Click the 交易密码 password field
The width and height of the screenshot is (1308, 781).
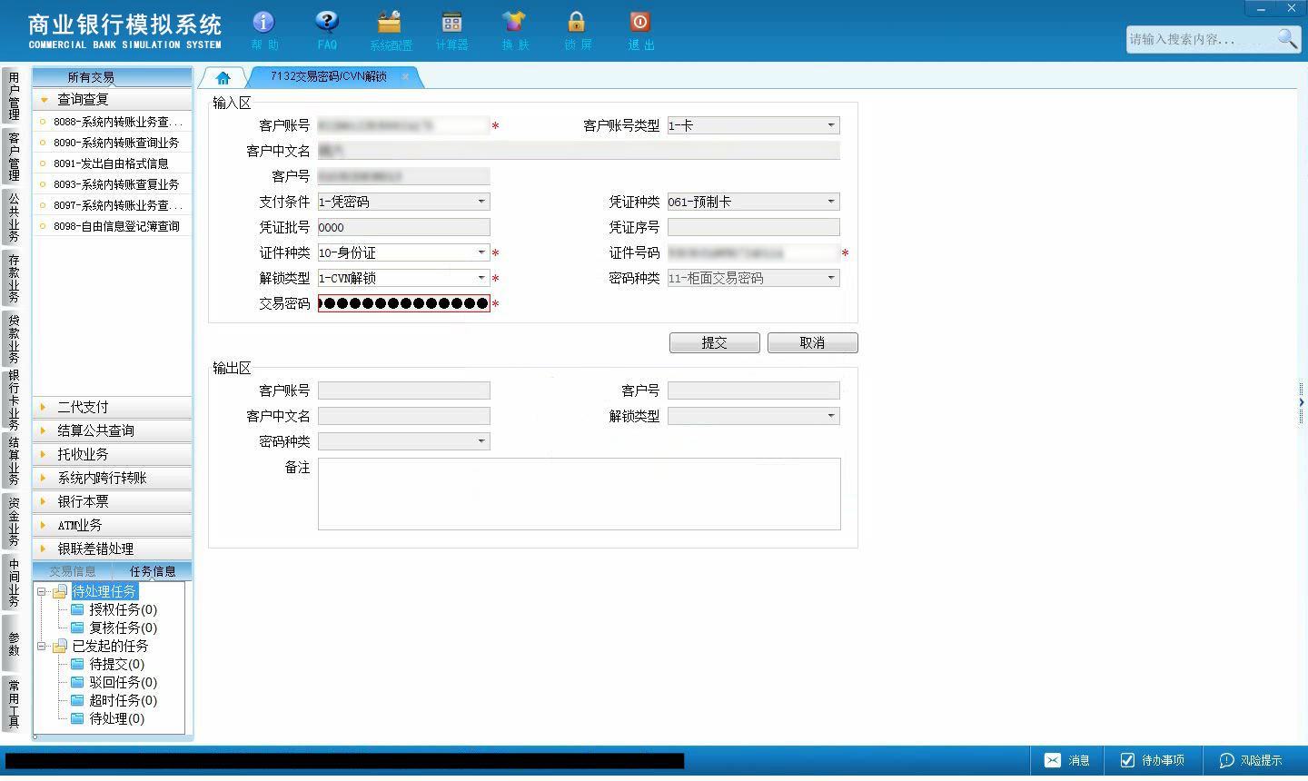pos(404,303)
